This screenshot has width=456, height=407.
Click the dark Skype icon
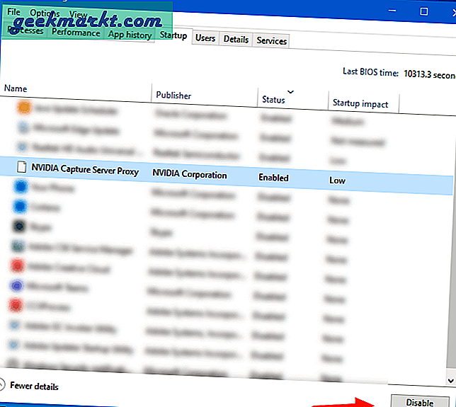point(21,227)
